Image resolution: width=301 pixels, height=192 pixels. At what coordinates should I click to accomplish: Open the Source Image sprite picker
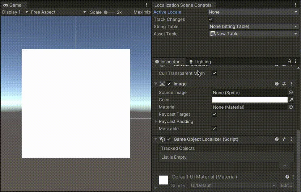tap(291, 93)
